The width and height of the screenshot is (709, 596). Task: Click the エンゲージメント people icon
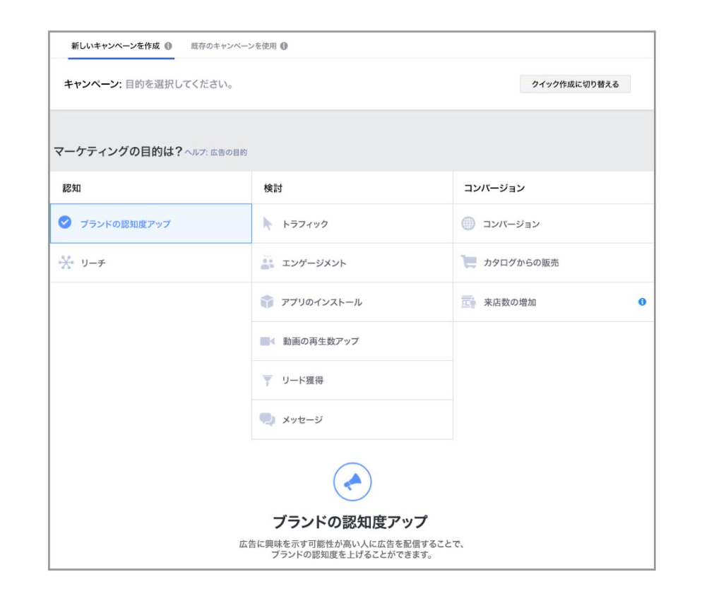267,262
